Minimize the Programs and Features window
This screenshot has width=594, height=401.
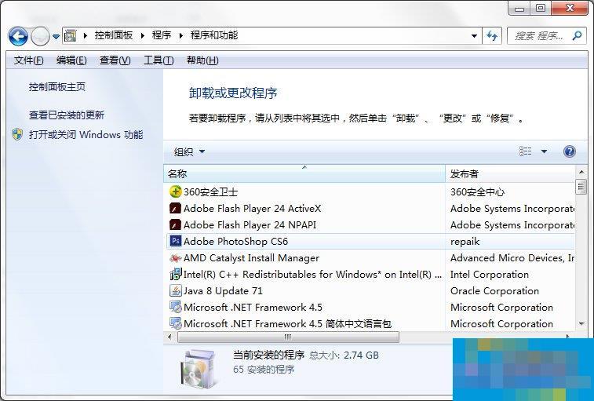tap(519, 9)
